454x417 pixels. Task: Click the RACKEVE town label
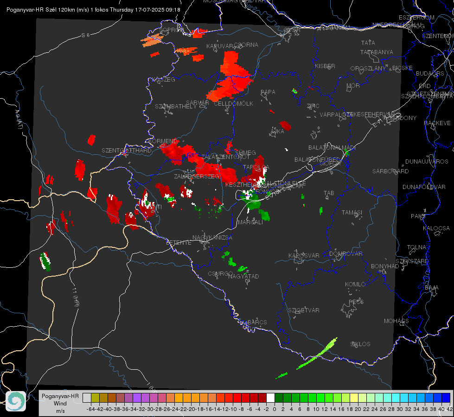tap(437, 123)
